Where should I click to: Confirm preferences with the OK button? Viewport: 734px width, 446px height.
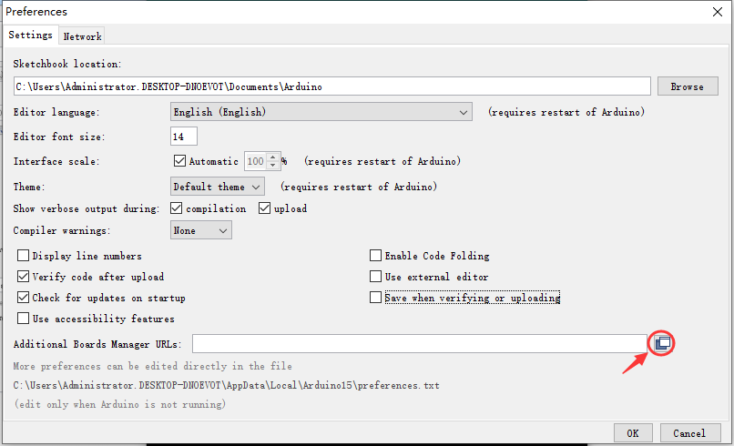(x=633, y=433)
